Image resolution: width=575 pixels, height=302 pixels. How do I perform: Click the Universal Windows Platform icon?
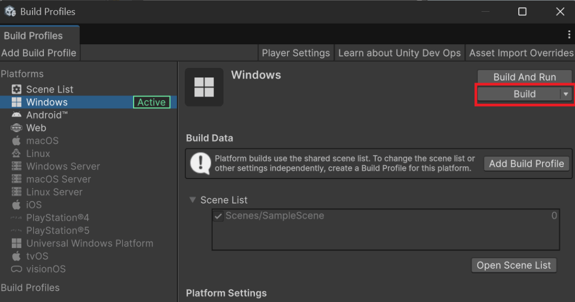[x=16, y=243]
